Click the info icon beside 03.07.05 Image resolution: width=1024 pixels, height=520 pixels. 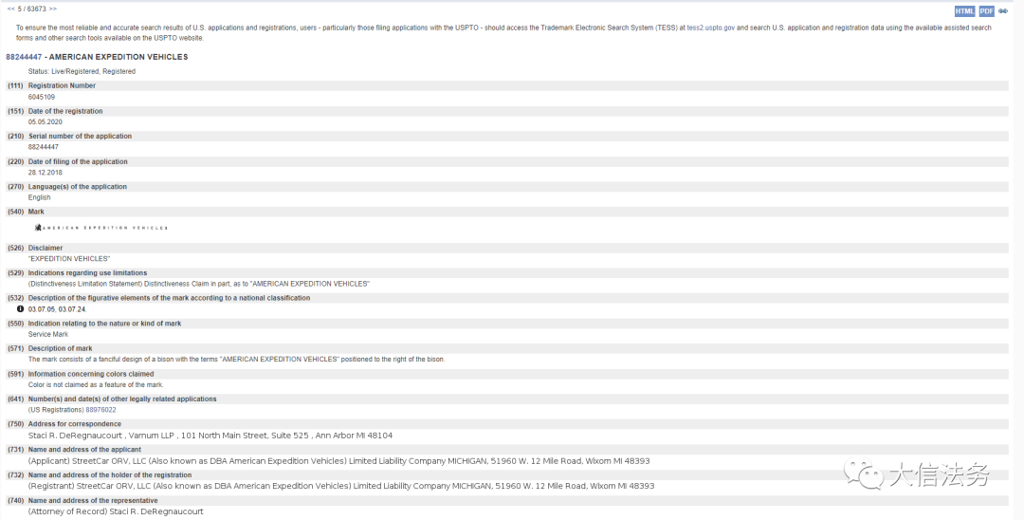coord(20,309)
